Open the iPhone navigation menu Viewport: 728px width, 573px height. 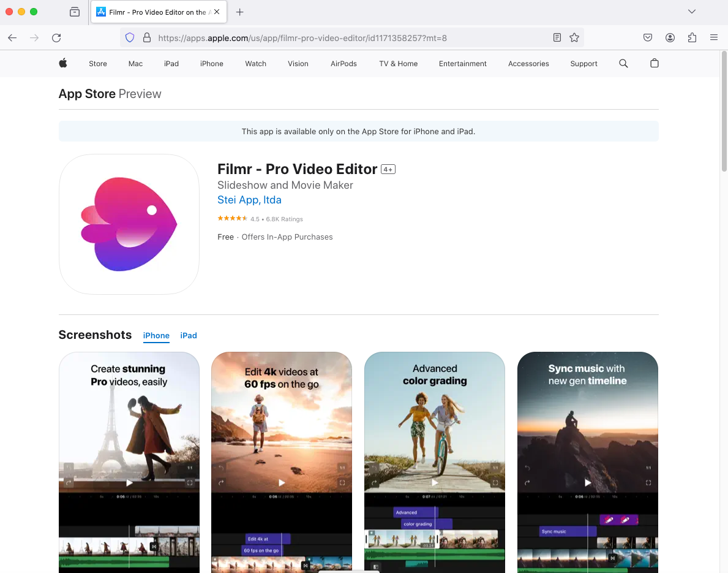[212, 64]
